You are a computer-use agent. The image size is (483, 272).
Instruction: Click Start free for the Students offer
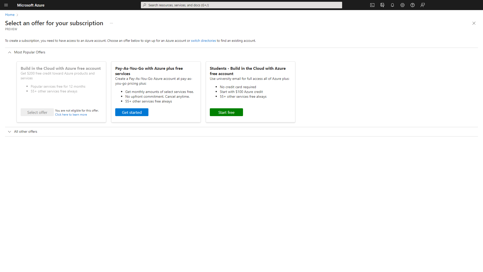tap(226, 112)
